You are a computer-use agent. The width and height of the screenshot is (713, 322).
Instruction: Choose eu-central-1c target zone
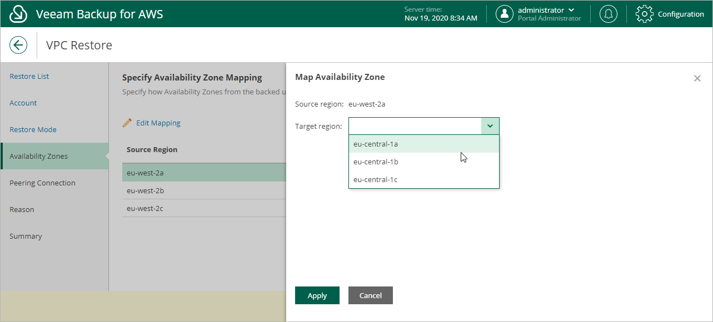tap(424, 179)
